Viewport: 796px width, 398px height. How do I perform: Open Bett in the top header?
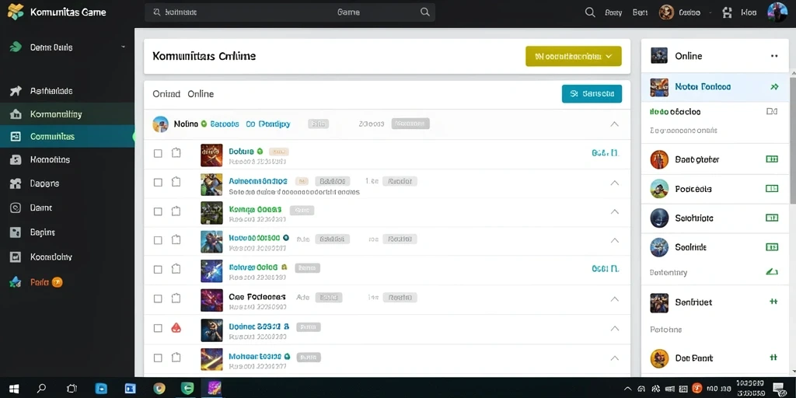[x=640, y=12]
